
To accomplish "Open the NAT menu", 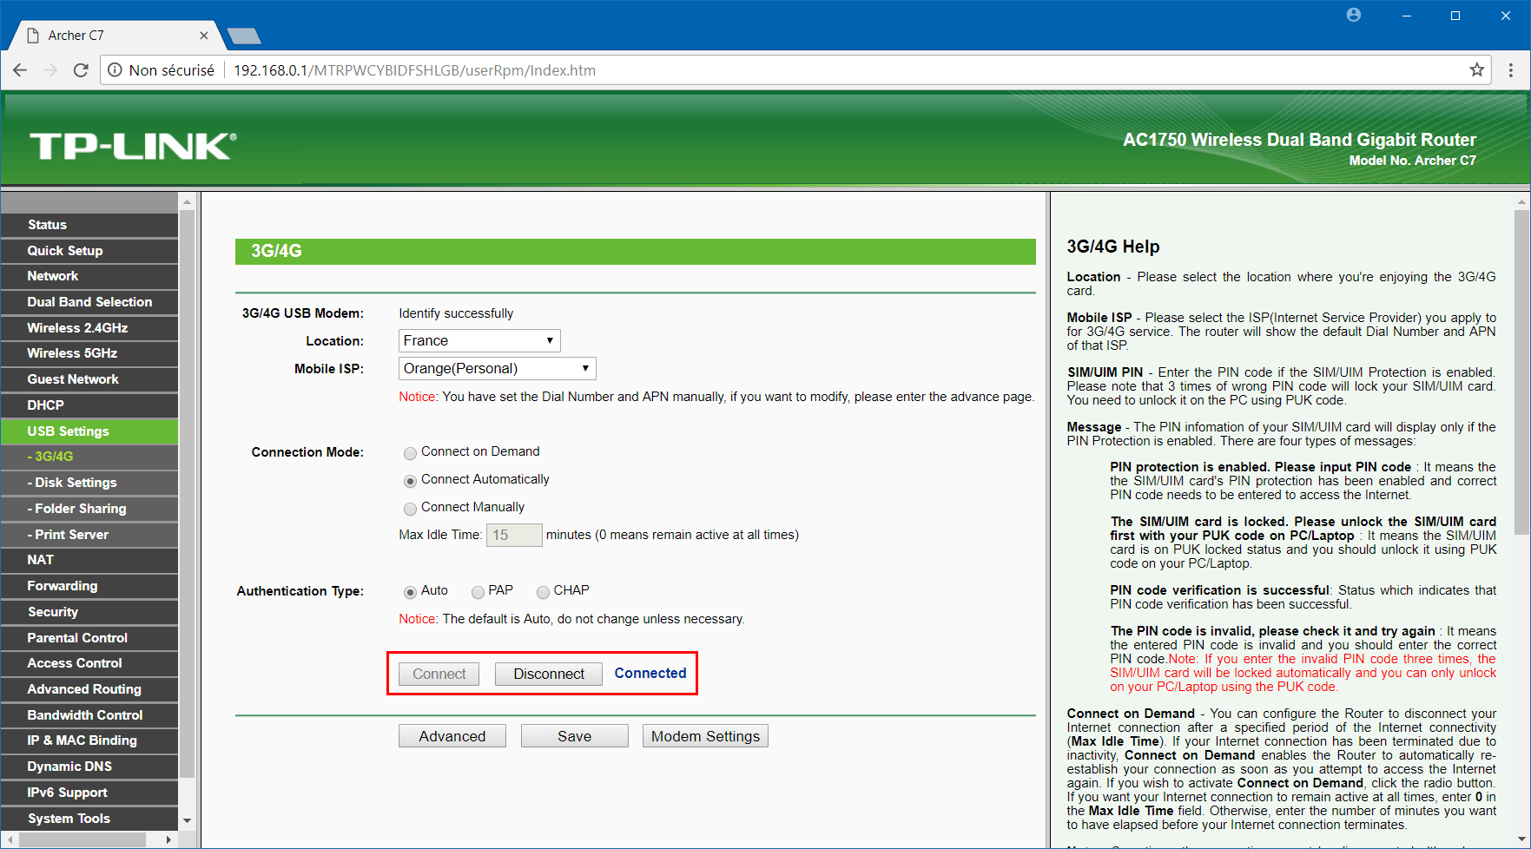I will [x=89, y=560].
